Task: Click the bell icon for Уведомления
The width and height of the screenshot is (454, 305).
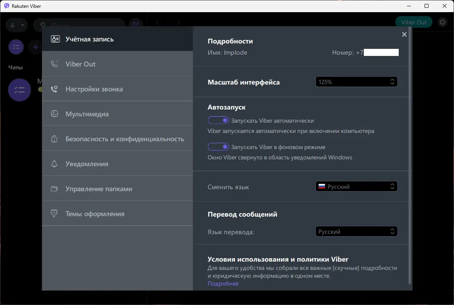Action: coord(54,164)
